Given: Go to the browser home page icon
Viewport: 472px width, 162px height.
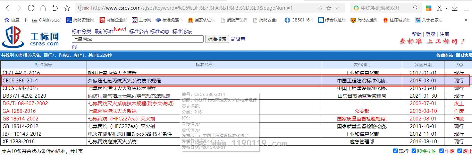Looking at the screenshot, I should tap(43, 8).
